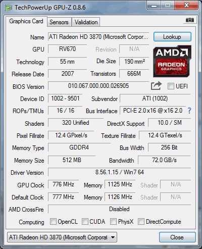The image size is (202, 249).
Task: Click the Default Clock value 777 MHz
Action: pos(63,197)
